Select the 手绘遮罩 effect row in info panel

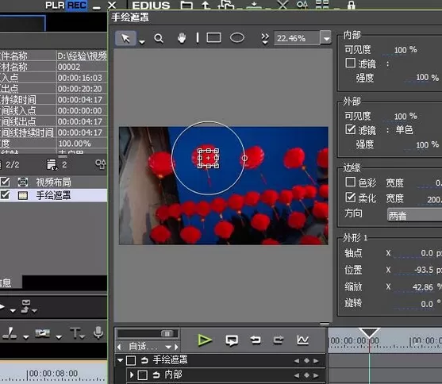[53, 195]
